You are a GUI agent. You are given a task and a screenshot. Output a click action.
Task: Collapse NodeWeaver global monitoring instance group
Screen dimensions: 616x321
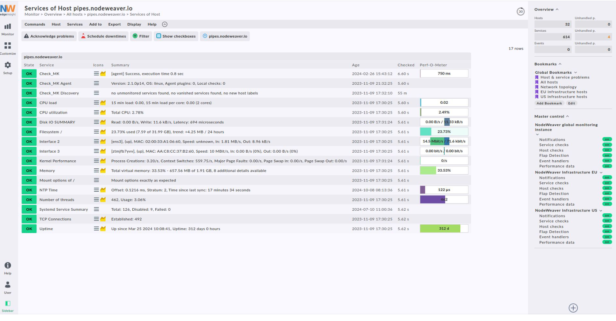pos(537,134)
